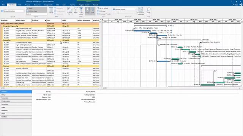The height and width of the screenshot is (136, 243).
Task: Click Go to Activity
Action: (x=103, y=8)
